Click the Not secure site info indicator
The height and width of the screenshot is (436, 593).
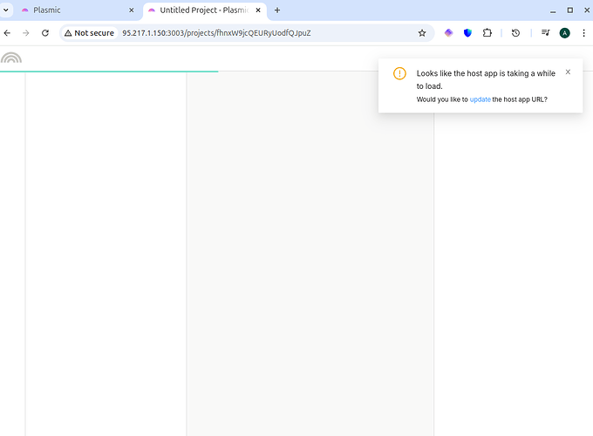pos(89,33)
